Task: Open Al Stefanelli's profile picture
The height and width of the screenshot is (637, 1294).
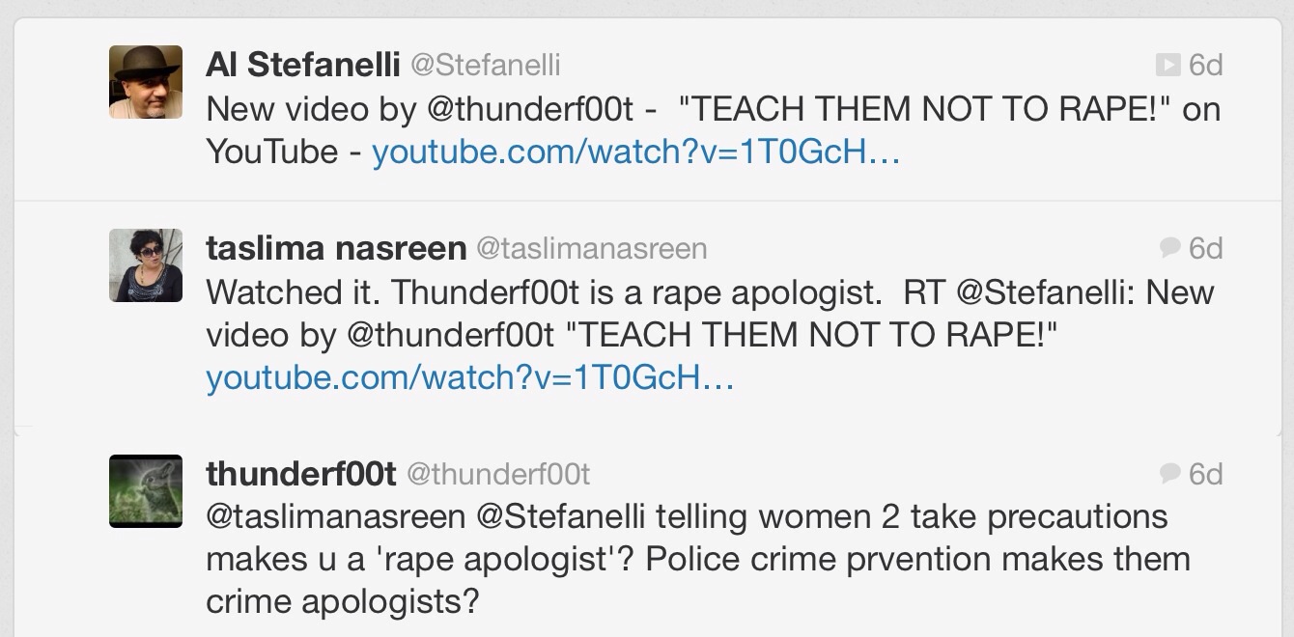Action: click(146, 82)
